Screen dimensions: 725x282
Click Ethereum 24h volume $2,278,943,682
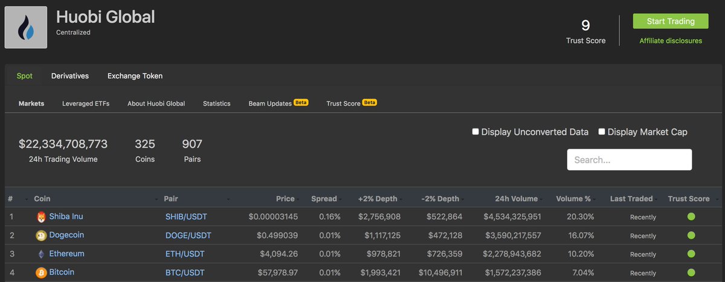point(512,254)
